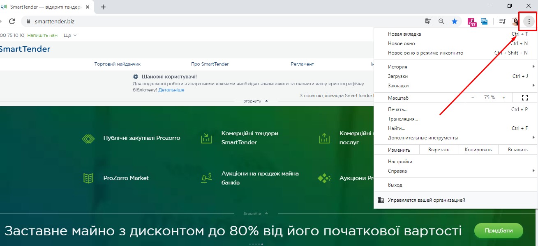Select Новая вкладка from the menu
Screen dimensions: 538x246
tap(404, 34)
